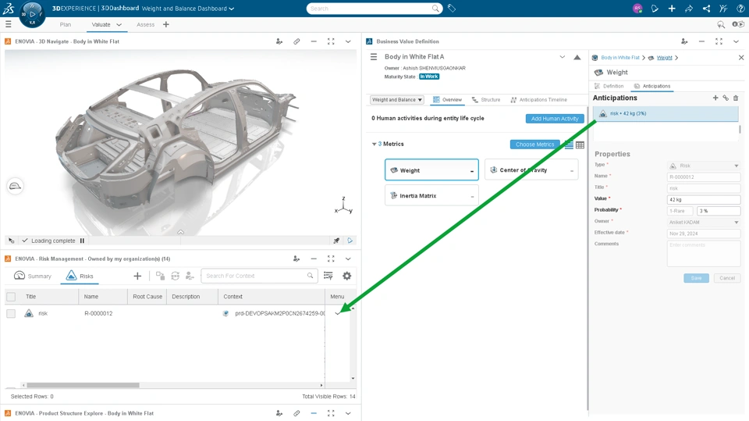This screenshot has height=421, width=749.
Task: Click the Search For Context field
Action: point(259,276)
